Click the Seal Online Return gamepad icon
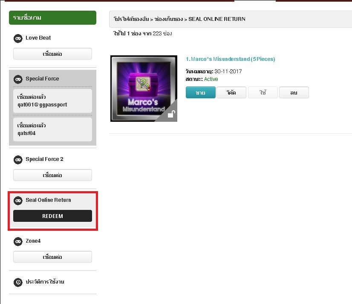The height and width of the screenshot is (304, 352). pyautogui.click(x=18, y=200)
